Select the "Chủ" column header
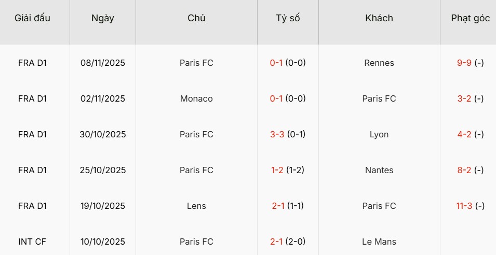Image resolution: width=496 pixels, height=255 pixels. tap(196, 18)
